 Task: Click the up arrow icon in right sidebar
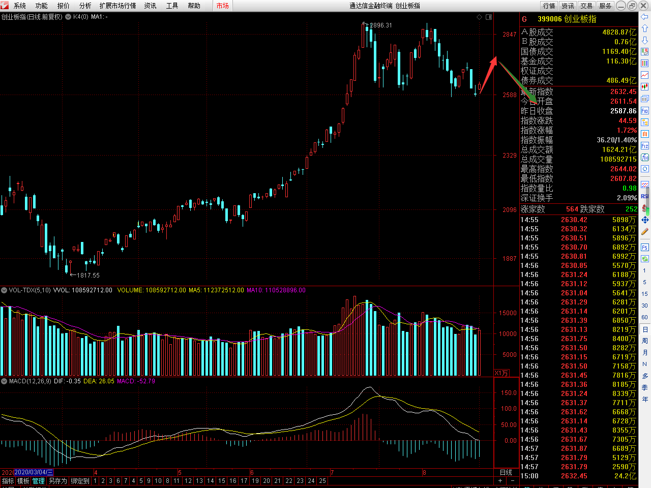coord(644,28)
